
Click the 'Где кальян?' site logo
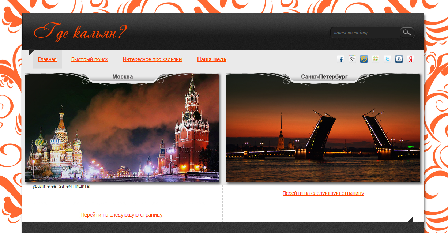pyautogui.click(x=80, y=32)
